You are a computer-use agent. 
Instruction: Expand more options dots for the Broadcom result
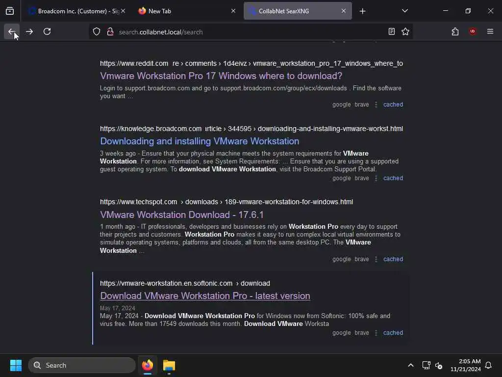(376, 178)
